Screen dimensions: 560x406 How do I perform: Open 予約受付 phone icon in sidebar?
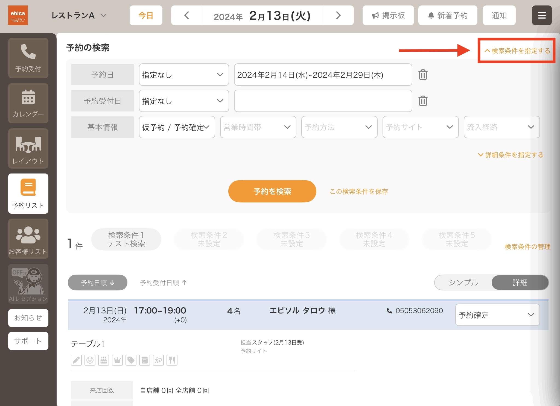[28, 58]
